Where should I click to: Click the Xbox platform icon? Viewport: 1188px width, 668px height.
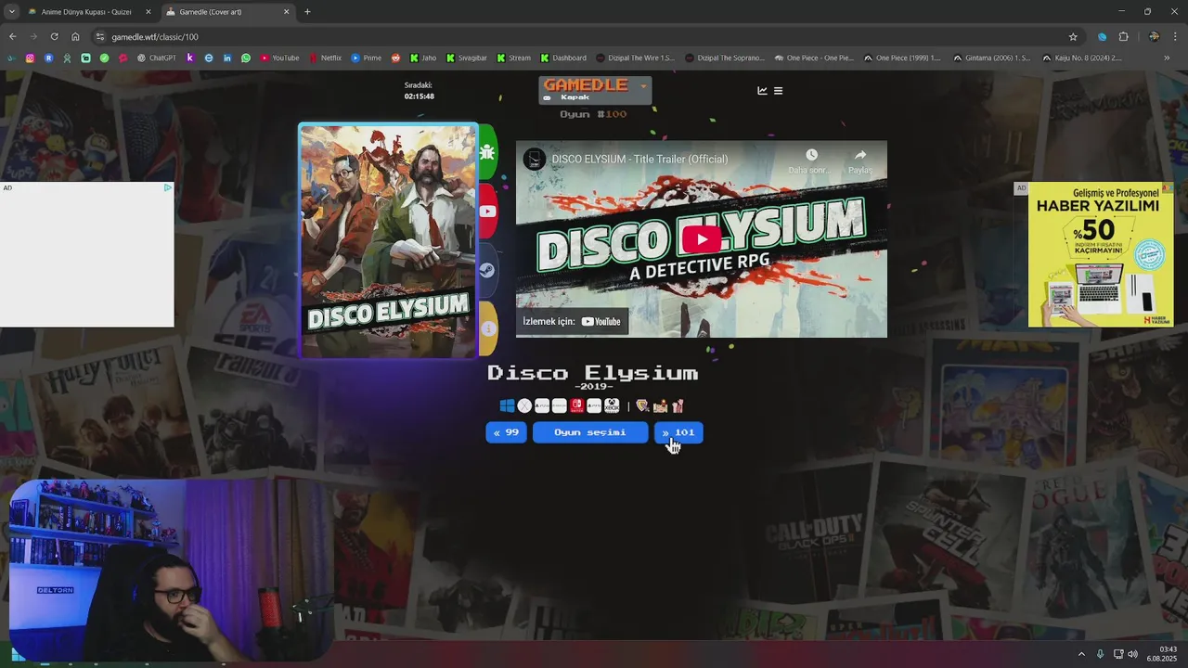(x=612, y=405)
